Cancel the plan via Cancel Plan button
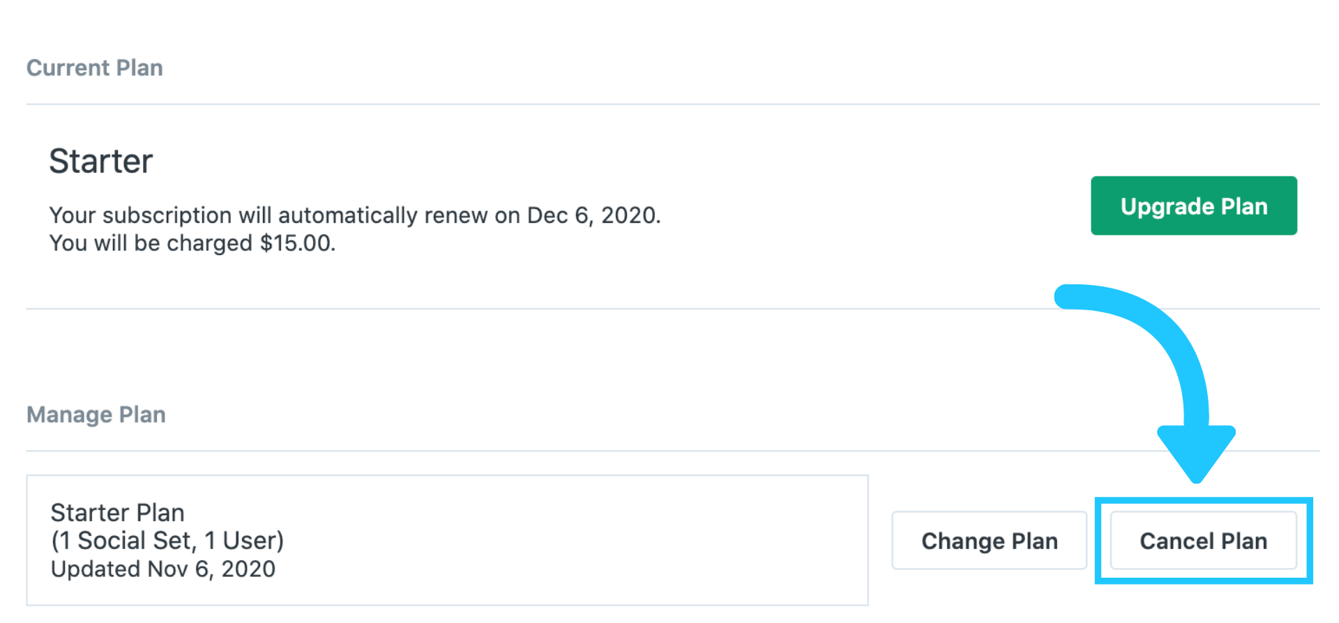This screenshot has height=623, width=1339. coord(1203,541)
